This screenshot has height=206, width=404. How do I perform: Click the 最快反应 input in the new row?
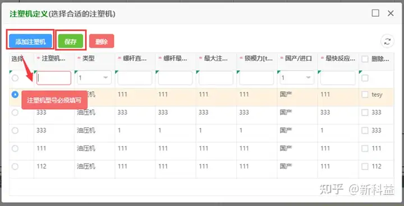(338, 78)
